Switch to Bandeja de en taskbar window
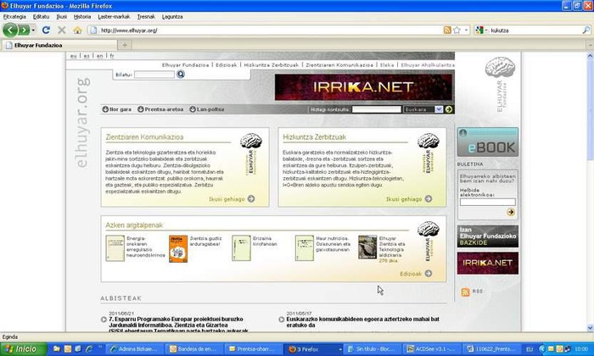The height and width of the screenshot is (356, 594). pos(194,349)
